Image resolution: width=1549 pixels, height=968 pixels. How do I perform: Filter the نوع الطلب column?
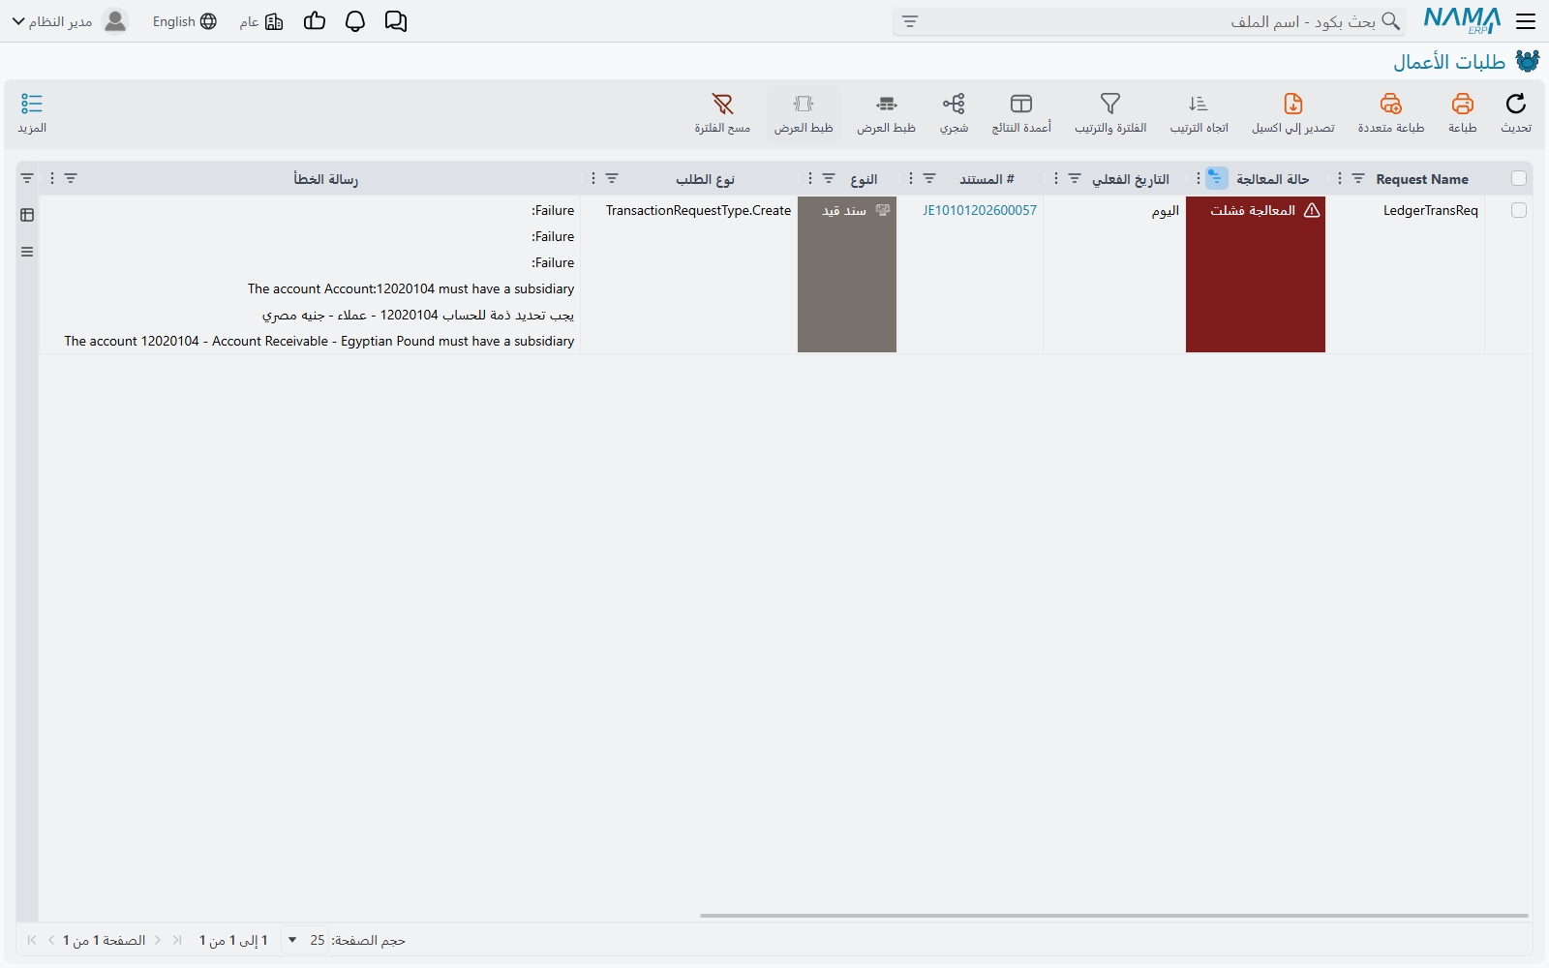click(x=612, y=178)
